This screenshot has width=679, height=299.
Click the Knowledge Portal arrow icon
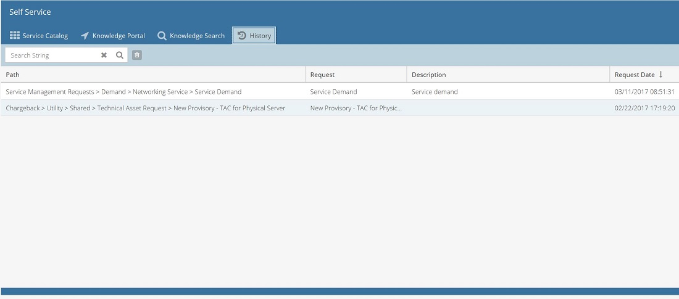(85, 36)
